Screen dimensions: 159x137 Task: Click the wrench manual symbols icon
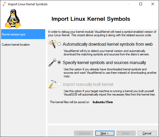[x=52, y=62]
